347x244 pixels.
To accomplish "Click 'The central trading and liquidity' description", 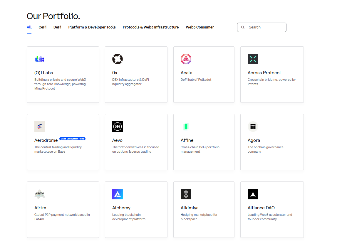I will (x=58, y=149).
